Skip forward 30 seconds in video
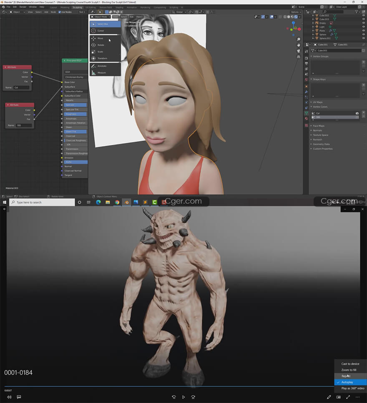This screenshot has width=367, height=403. [x=193, y=397]
